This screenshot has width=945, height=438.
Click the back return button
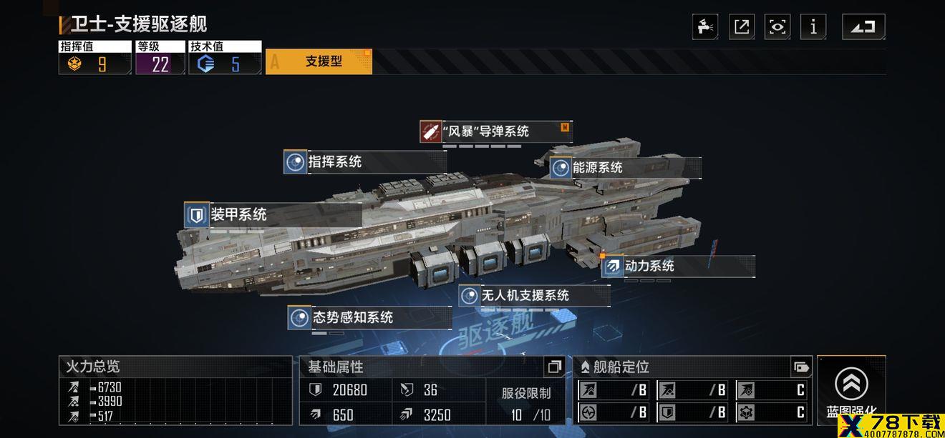[863, 27]
